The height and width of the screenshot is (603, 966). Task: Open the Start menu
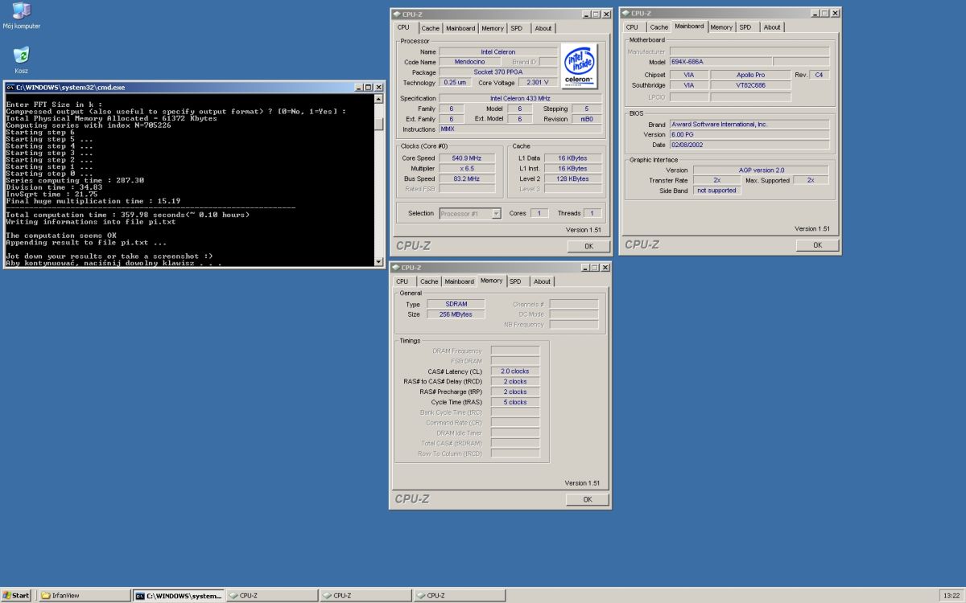click(16, 596)
